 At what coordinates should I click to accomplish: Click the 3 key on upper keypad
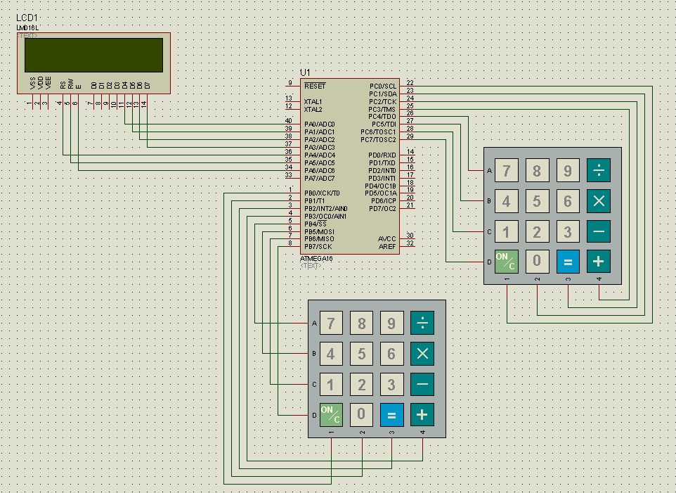point(568,231)
